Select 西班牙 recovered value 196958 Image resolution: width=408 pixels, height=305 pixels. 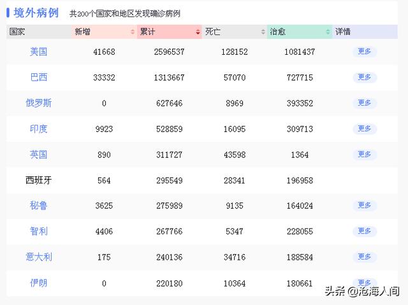pos(300,181)
